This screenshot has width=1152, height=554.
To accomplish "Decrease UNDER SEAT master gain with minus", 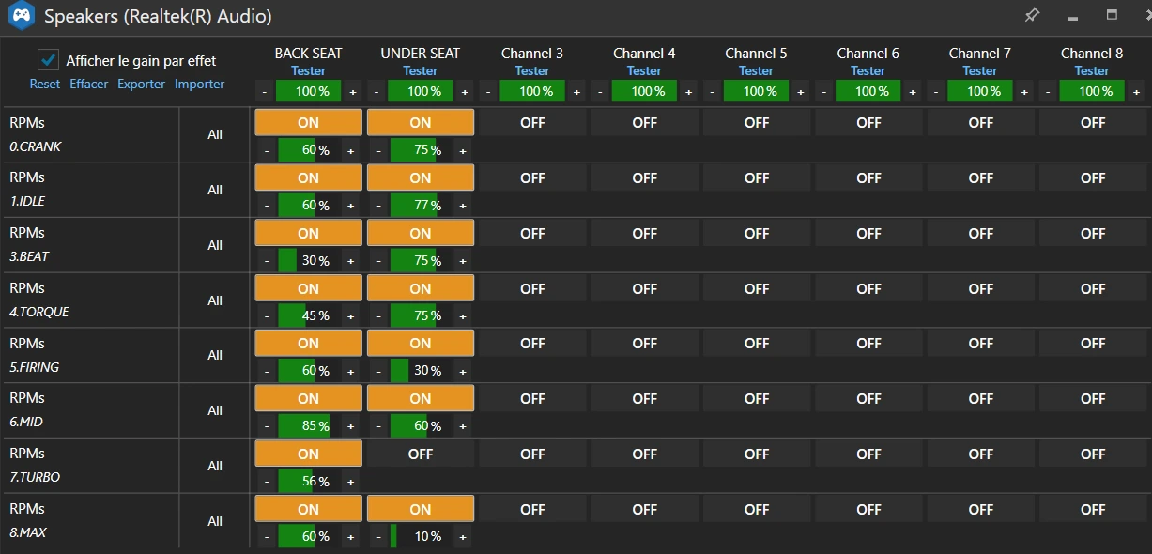I will coord(376,92).
